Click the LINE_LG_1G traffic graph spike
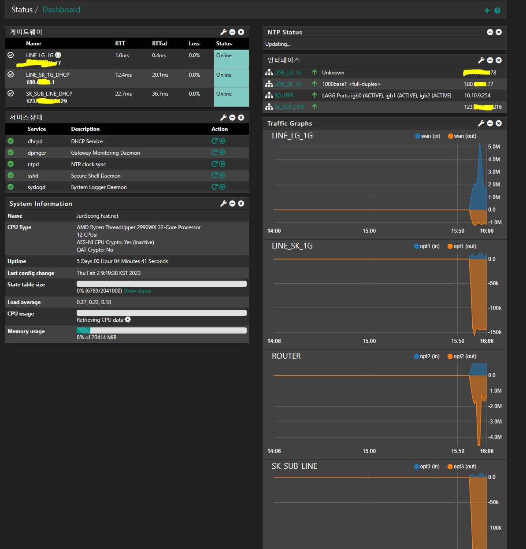526x549 pixels. point(480,176)
